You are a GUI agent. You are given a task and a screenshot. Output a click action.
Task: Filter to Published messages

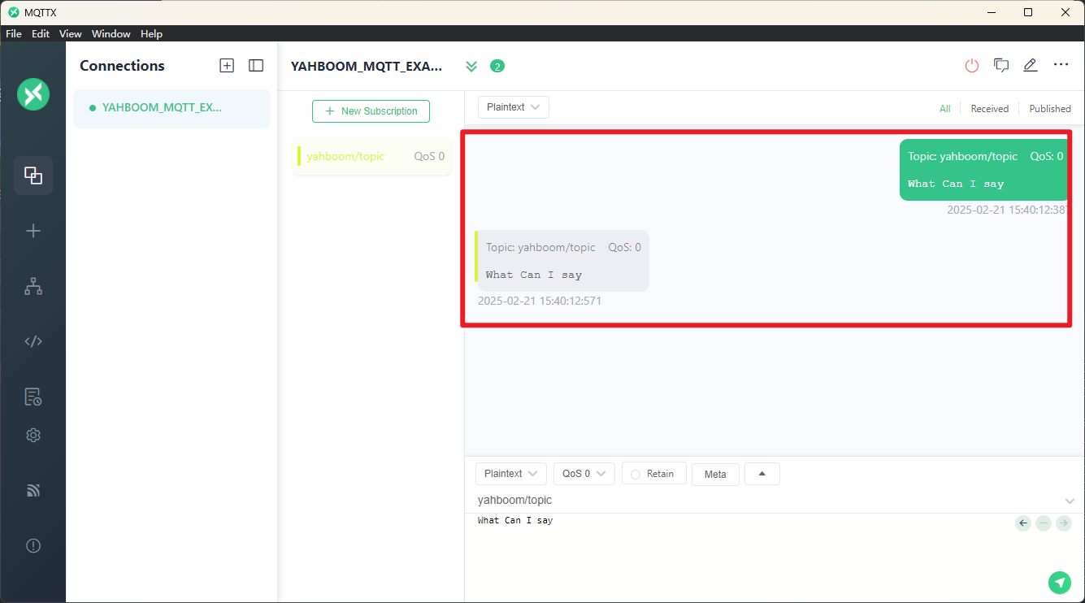(x=1050, y=109)
